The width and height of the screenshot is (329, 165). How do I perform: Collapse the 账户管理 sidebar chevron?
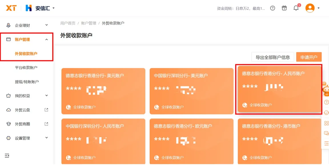(x=47, y=39)
